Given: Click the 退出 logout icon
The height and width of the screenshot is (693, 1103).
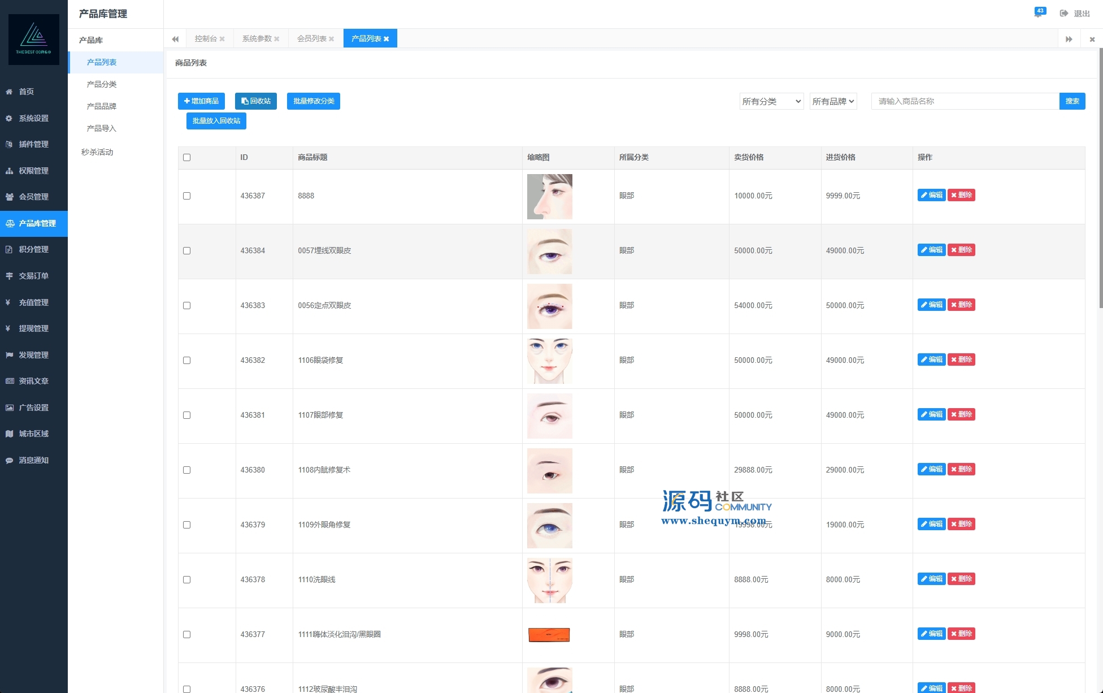Looking at the screenshot, I should 1064,14.
